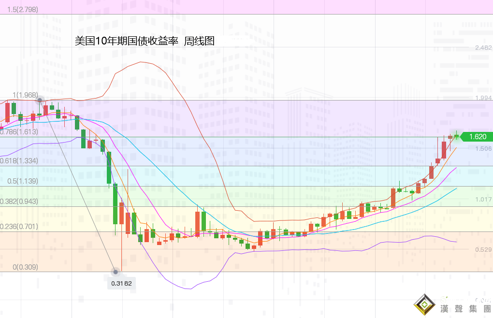Select the 0.236(0.701) Fibonacci level label
Screen dimensions: 493x318
tap(19, 226)
